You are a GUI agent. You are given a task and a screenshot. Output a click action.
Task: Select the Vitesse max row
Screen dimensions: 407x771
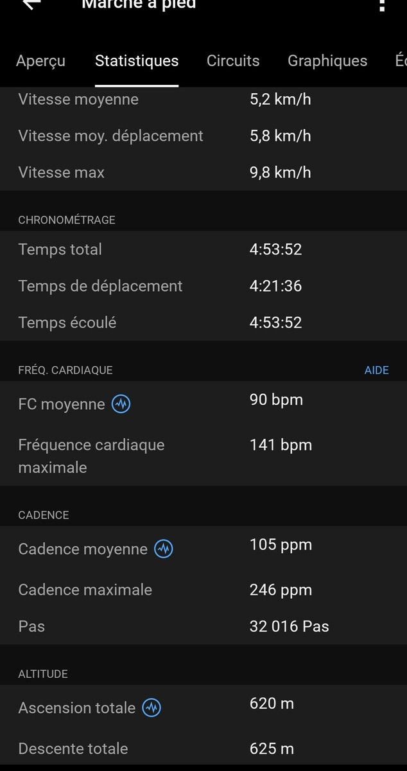pyautogui.click(x=203, y=172)
